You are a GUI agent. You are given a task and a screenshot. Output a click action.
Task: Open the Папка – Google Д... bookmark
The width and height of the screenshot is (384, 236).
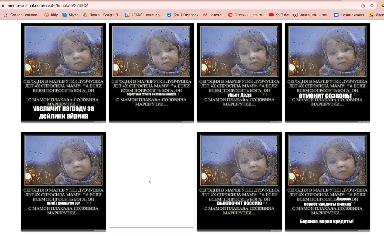(102, 15)
